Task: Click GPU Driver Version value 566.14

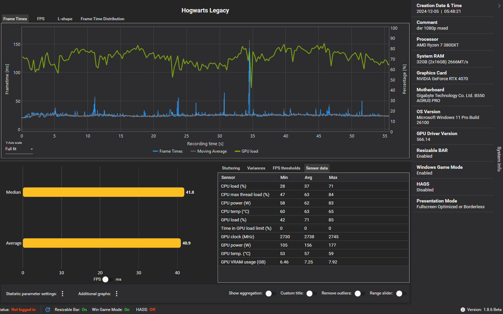Action: click(x=423, y=139)
